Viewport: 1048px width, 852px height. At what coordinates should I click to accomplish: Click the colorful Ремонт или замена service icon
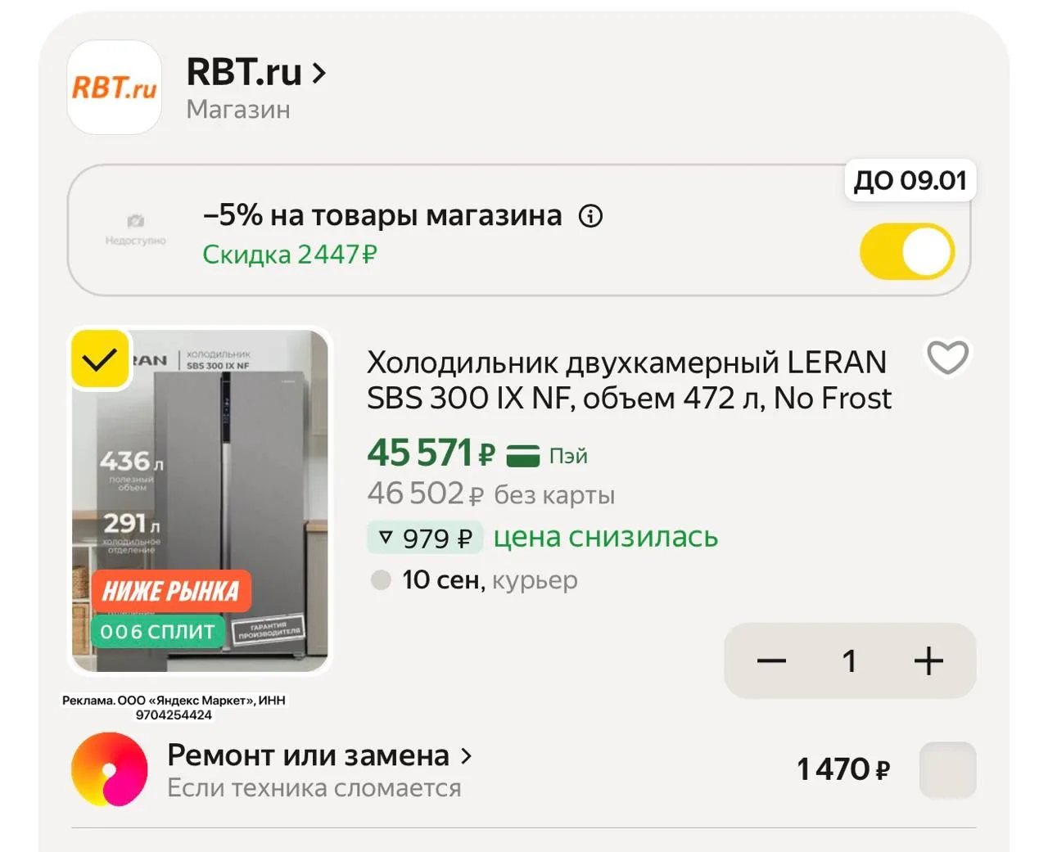click(110, 769)
